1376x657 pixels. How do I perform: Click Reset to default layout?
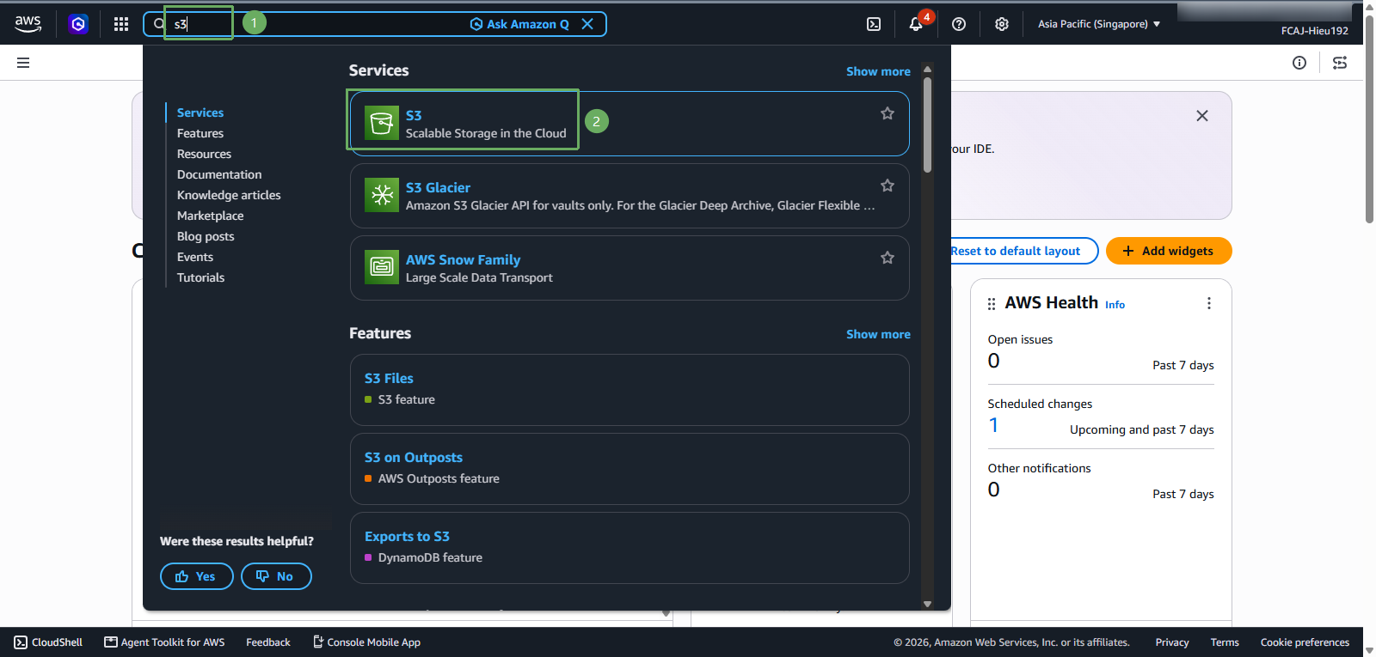click(1016, 251)
